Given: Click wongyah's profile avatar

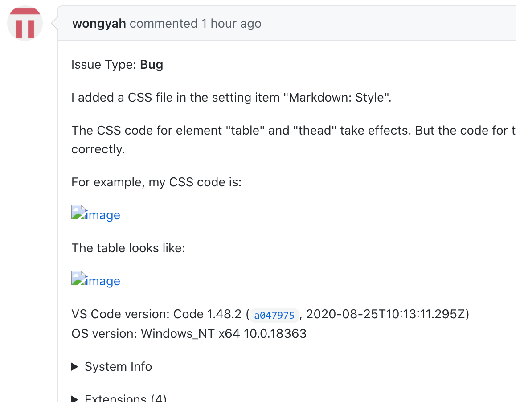Looking at the screenshot, I should pyautogui.click(x=25, y=23).
